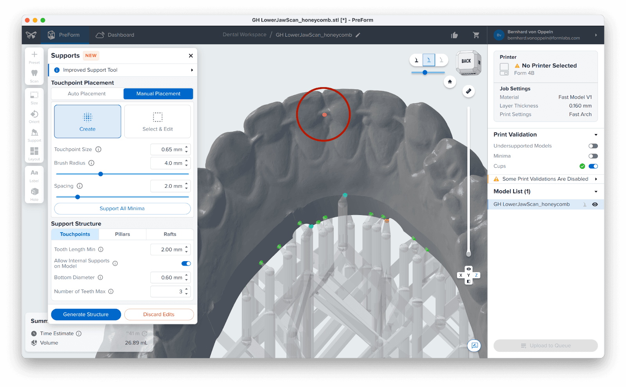Hide GH LowerJawScan_honeycomb with eye icon
626x387 pixels.
(595, 204)
